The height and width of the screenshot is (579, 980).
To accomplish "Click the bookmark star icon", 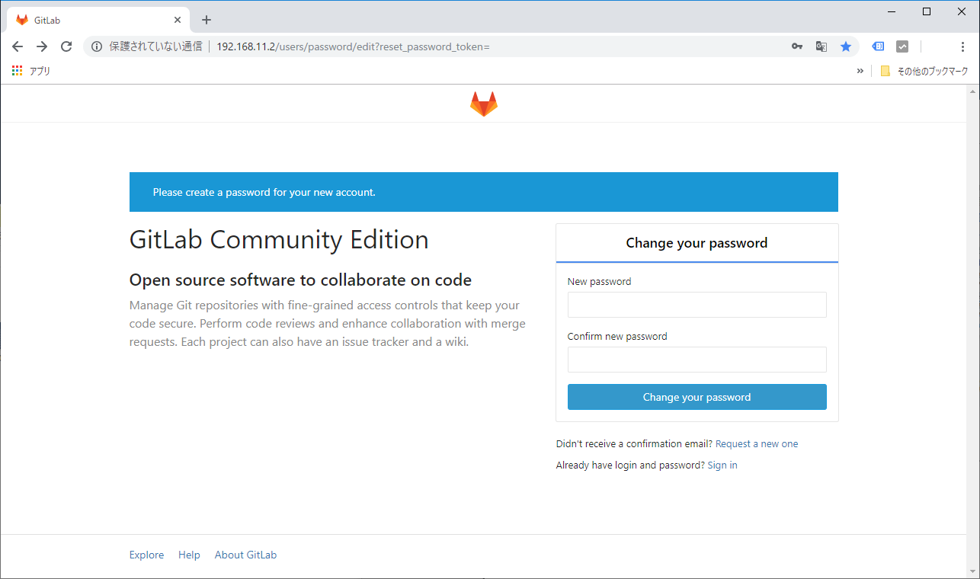I will tap(845, 46).
